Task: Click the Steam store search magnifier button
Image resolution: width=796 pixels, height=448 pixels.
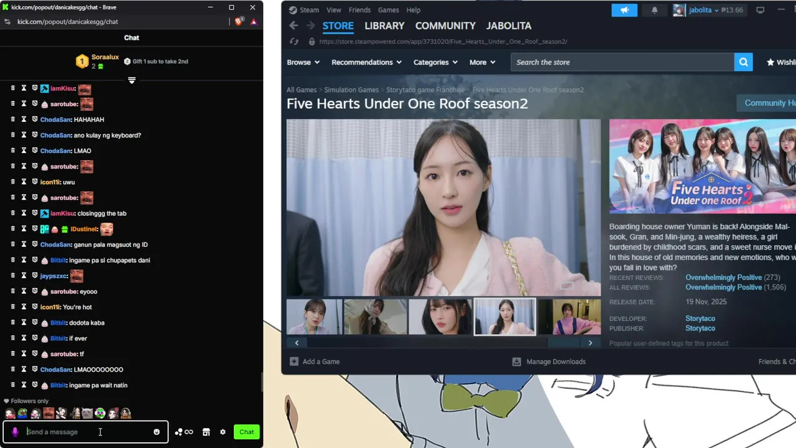Action: pyautogui.click(x=743, y=62)
